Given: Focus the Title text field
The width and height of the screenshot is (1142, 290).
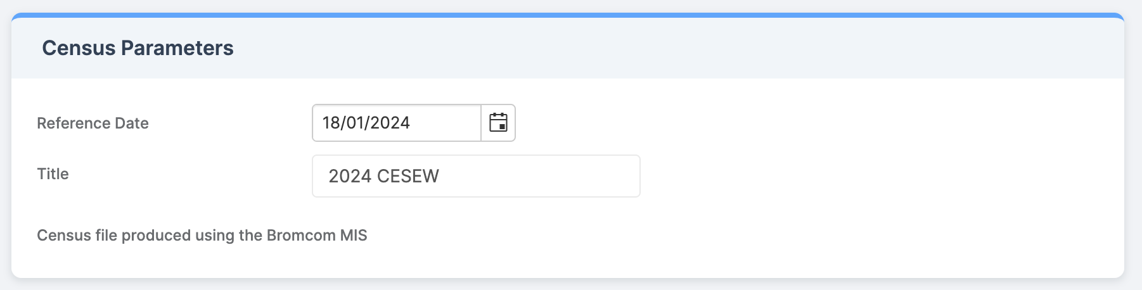Looking at the screenshot, I should coord(475,176).
